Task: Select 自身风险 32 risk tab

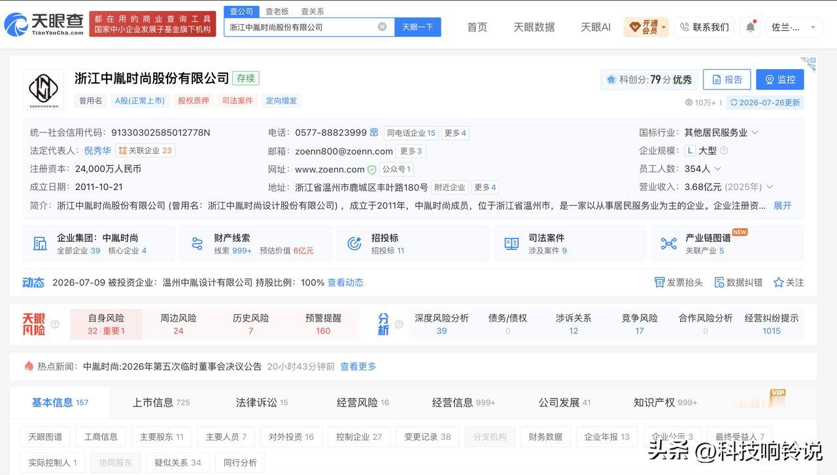Action: [106, 324]
